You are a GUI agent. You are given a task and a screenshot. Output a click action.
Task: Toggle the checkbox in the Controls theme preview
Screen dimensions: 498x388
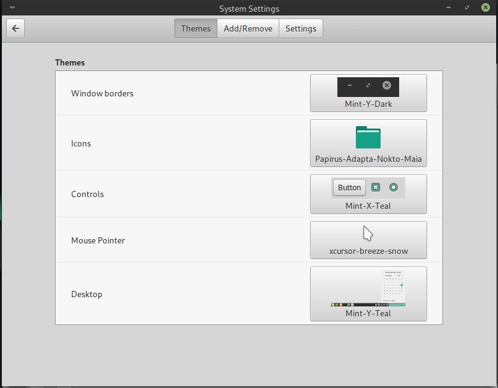point(376,187)
